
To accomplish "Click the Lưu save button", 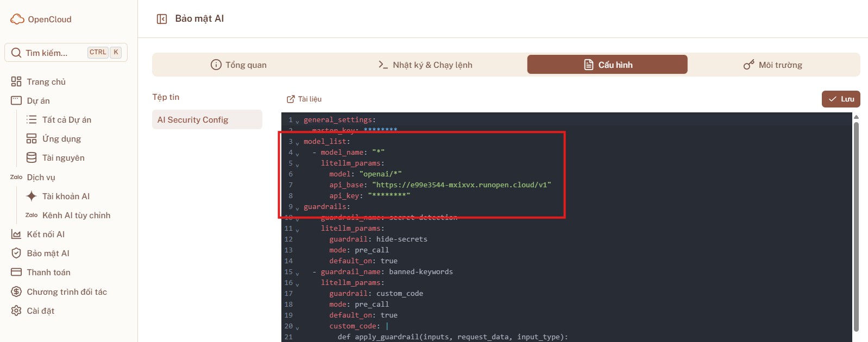I will tap(841, 99).
